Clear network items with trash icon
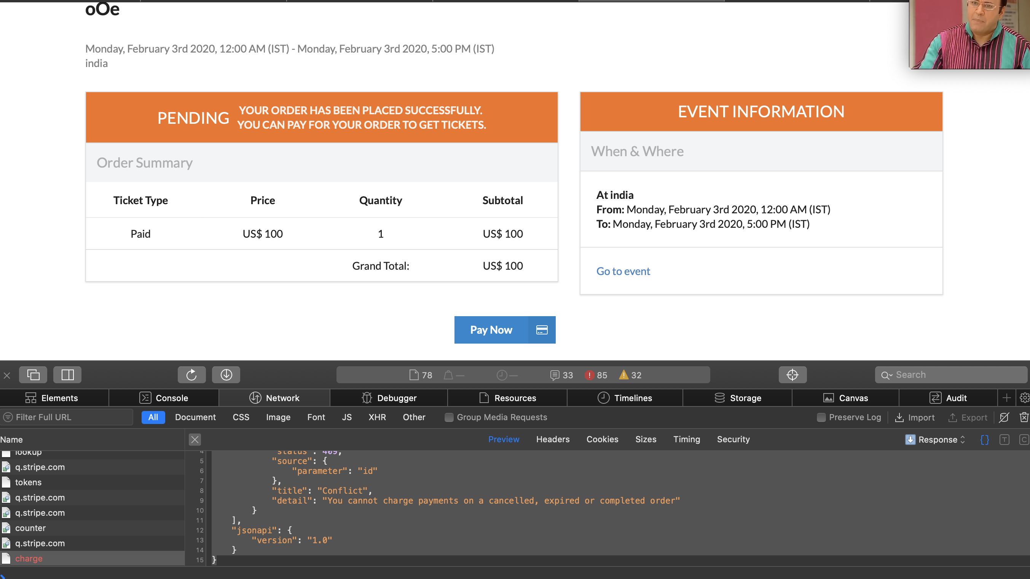1030x579 pixels. [1024, 417]
